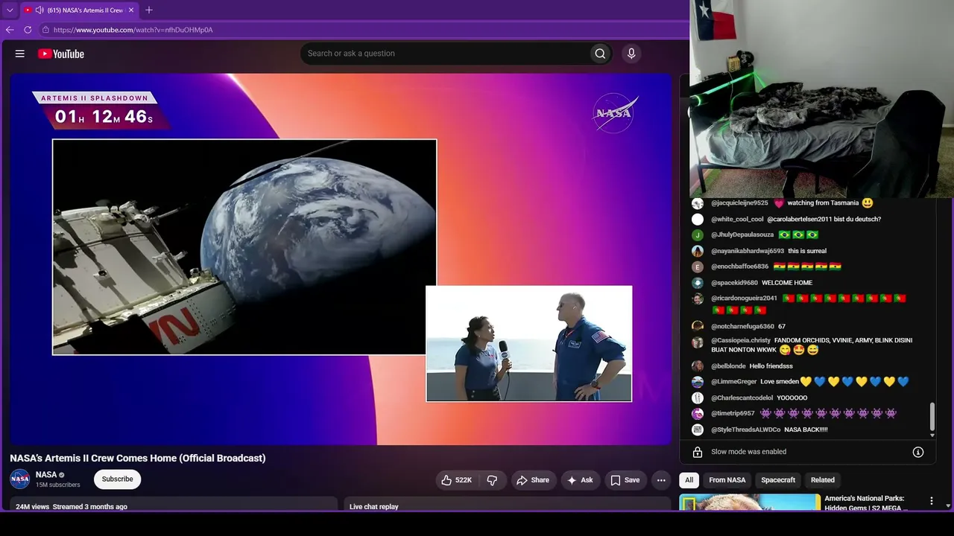
Task: Open America's National Parks video thumbnail
Action: click(x=750, y=502)
